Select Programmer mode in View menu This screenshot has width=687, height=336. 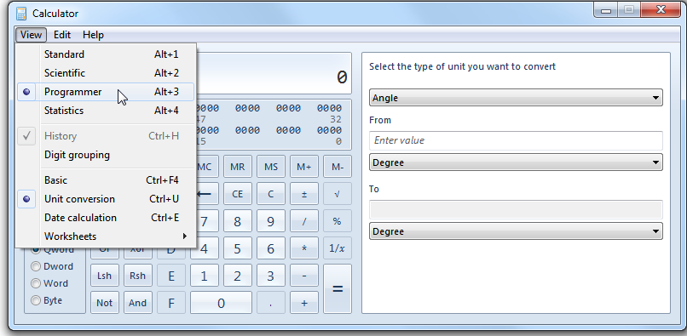tap(105, 92)
